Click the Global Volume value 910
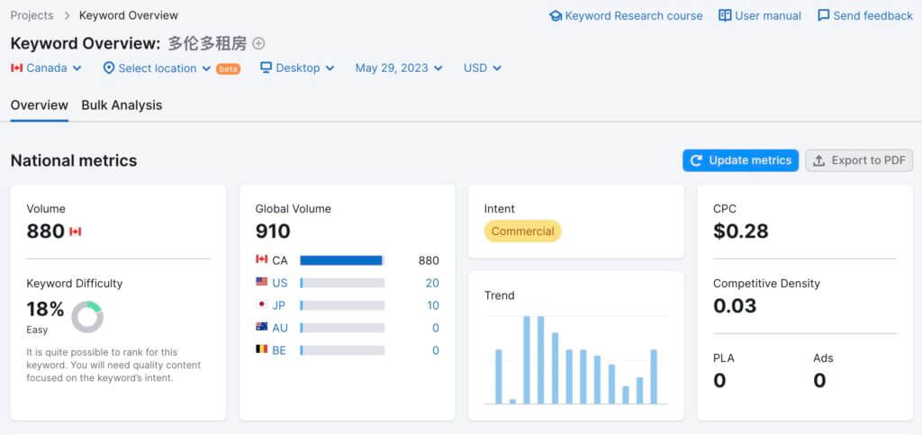 click(x=273, y=231)
